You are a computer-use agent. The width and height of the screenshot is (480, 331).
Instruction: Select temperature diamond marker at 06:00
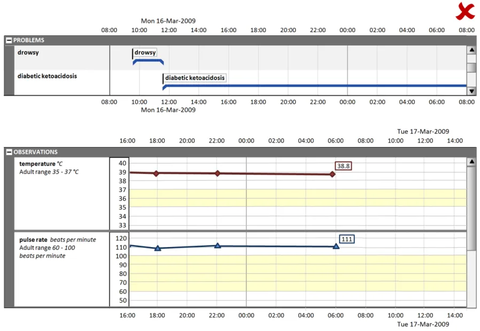pos(332,174)
